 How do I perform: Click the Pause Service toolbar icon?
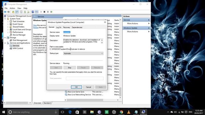[x=48, y=12]
